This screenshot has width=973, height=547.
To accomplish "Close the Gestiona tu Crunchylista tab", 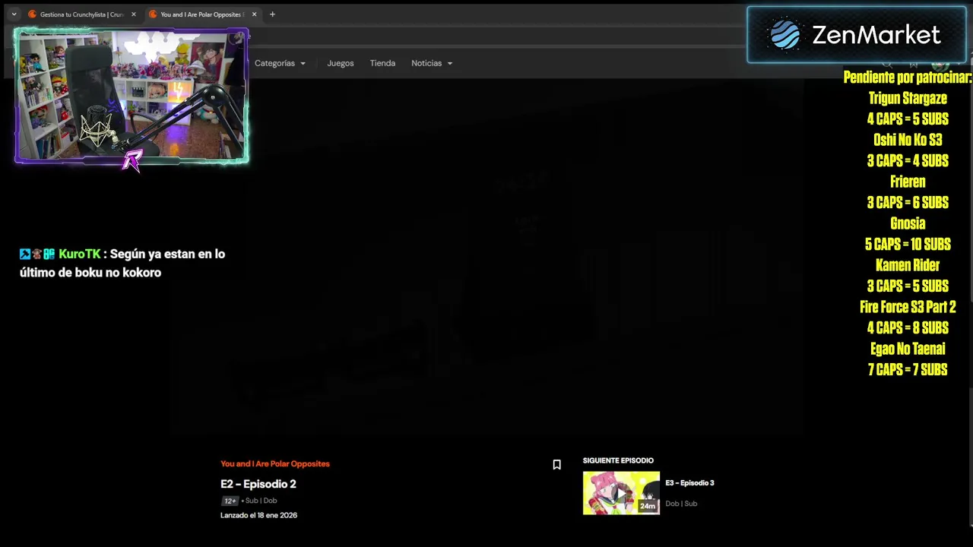I will pos(134,14).
